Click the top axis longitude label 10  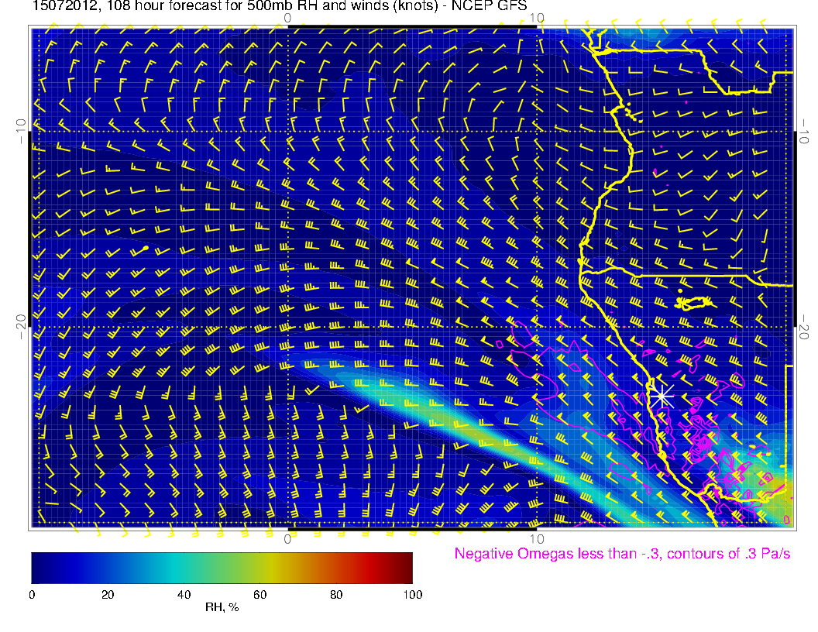click(x=537, y=17)
